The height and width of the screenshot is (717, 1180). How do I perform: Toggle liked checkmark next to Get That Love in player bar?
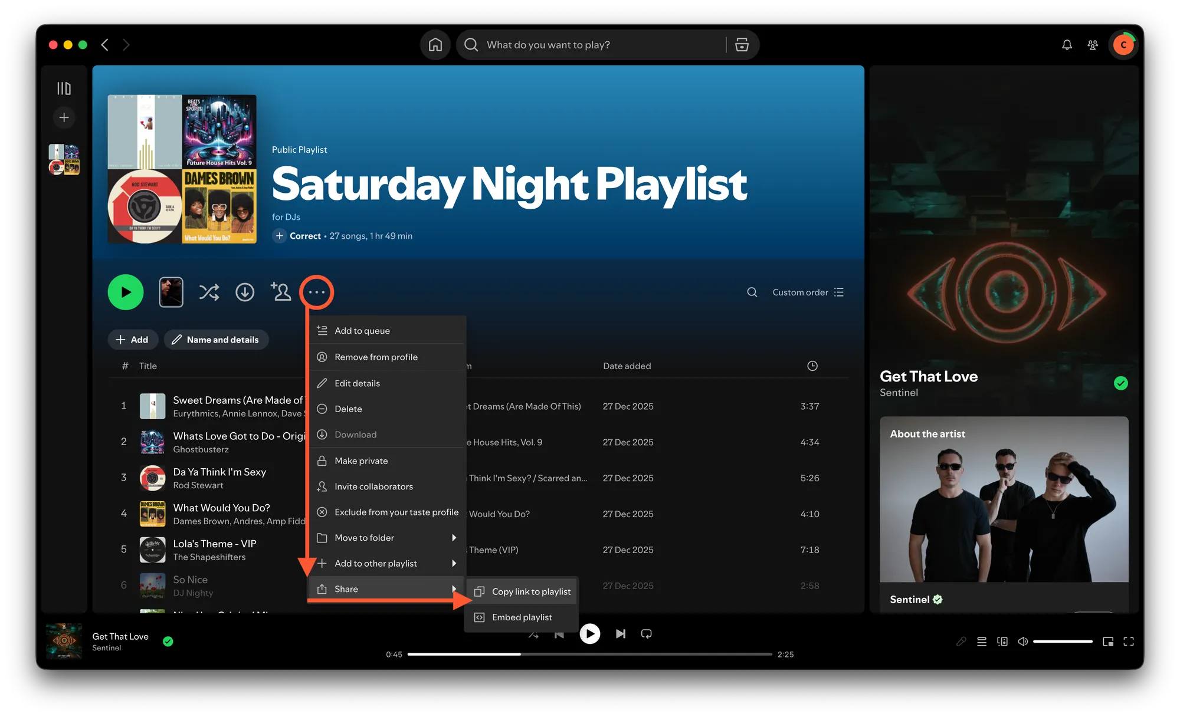click(x=168, y=642)
